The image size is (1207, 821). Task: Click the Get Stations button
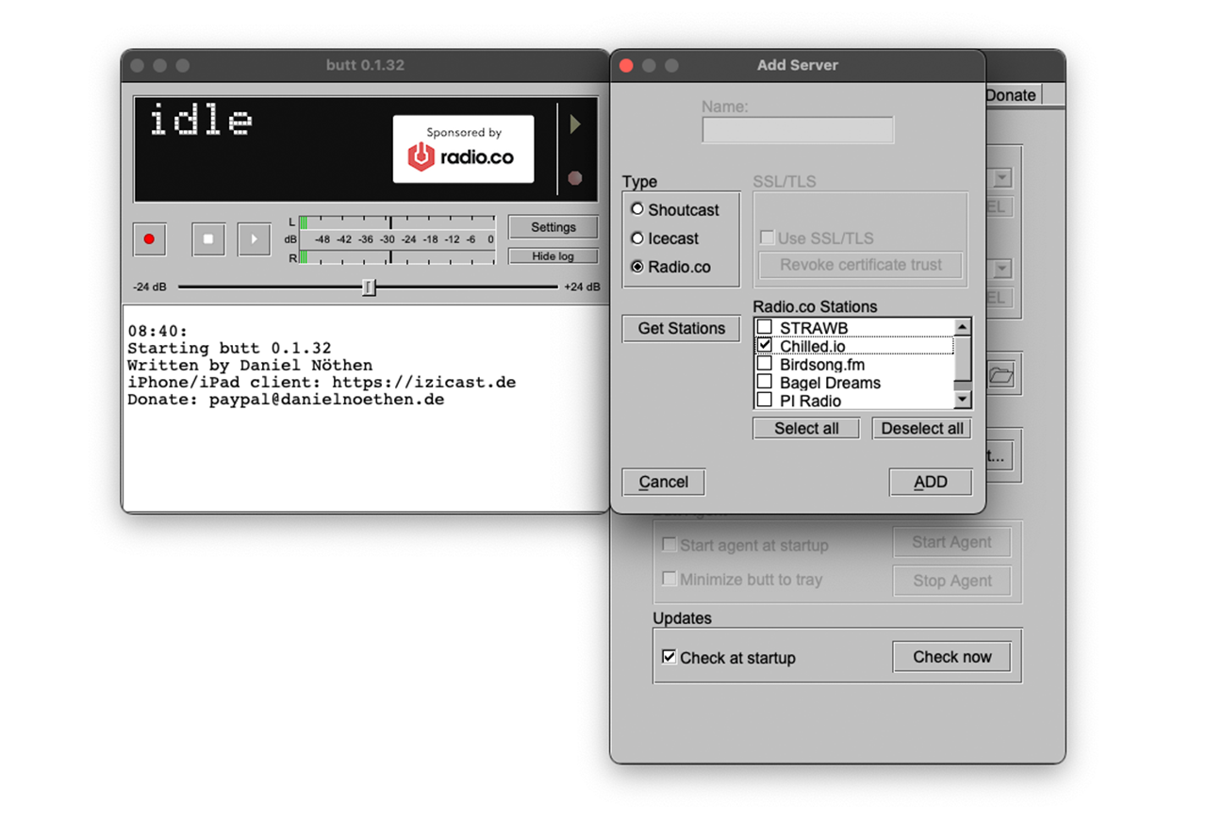tap(681, 328)
